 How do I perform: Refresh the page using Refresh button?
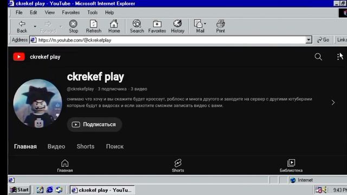pos(94,27)
